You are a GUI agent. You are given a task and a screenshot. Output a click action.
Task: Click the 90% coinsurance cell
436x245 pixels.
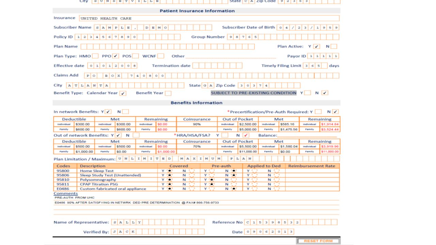coord(197,124)
